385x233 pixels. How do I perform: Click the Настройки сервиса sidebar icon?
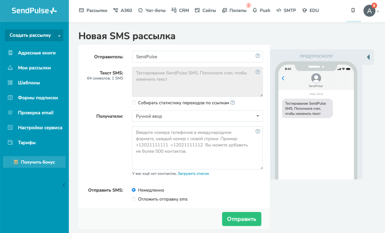point(10,127)
